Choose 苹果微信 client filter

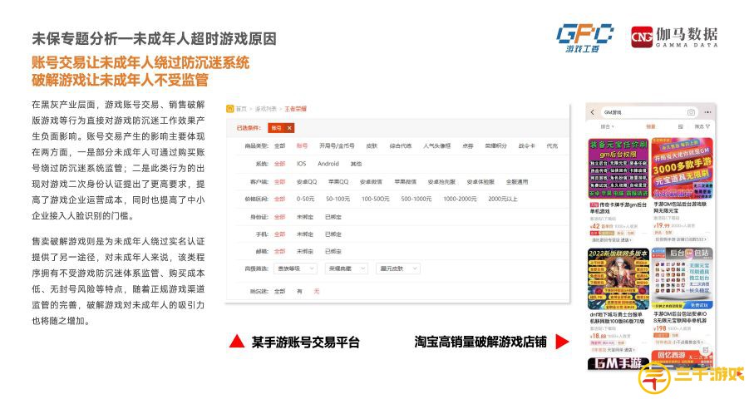405,181
